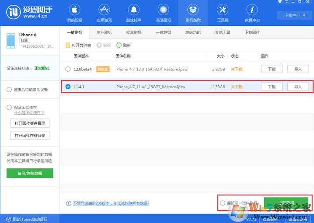Switch to the 一键越狱 tab

(x=164, y=32)
